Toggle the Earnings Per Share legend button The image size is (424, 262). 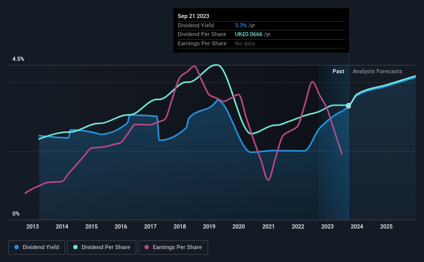click(x=173, y=248)
